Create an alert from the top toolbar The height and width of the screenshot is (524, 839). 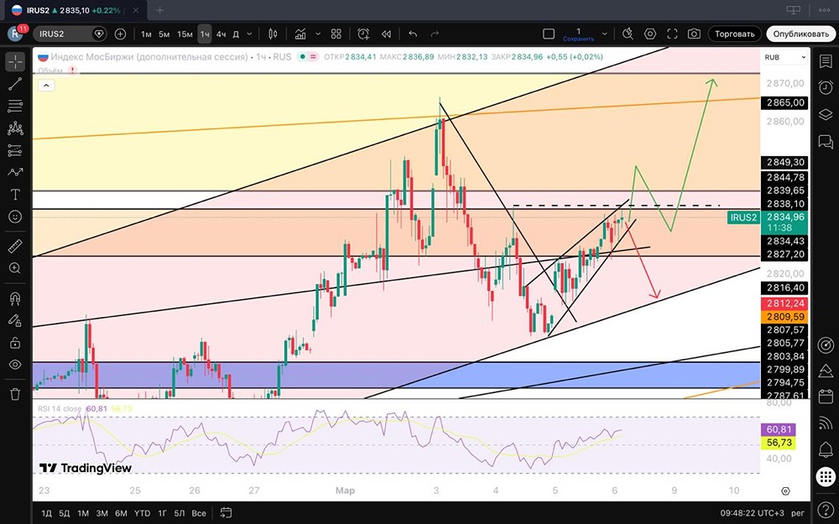(x=363, y=34)
